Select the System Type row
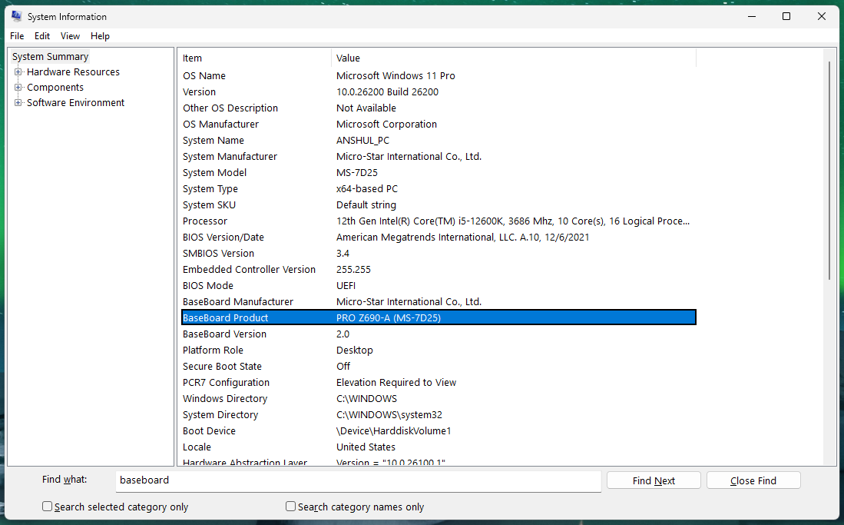The image size is (844, 525). click(439, 188)
